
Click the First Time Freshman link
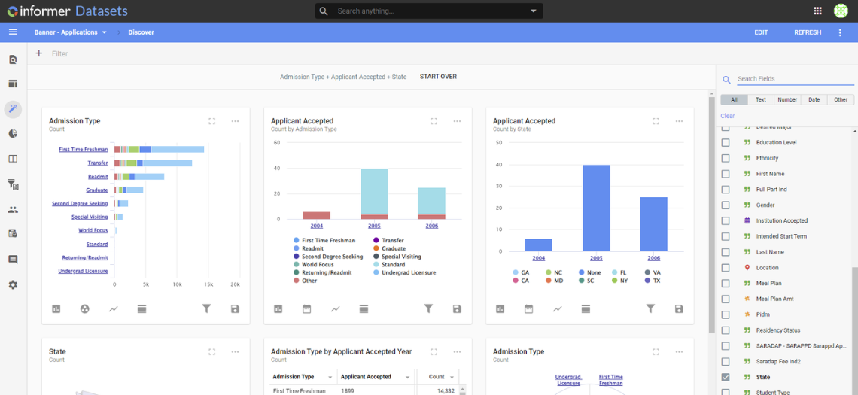[x=83, y=150]
